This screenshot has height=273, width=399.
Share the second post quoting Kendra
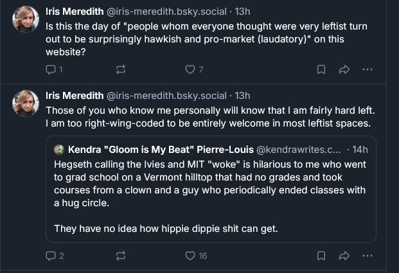click(x=344, y=256)
